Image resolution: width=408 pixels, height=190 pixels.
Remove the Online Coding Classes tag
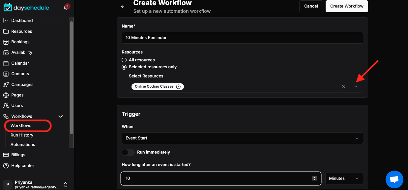pos(178,87)
